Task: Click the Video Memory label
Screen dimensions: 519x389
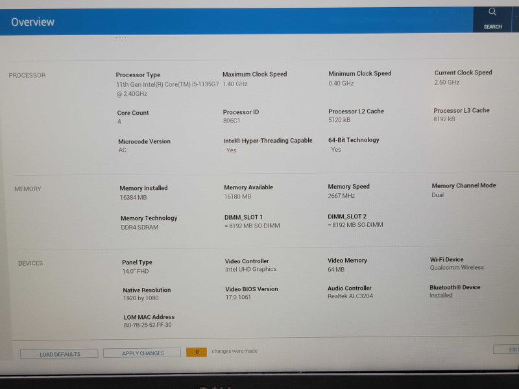Action: [347, 261]
